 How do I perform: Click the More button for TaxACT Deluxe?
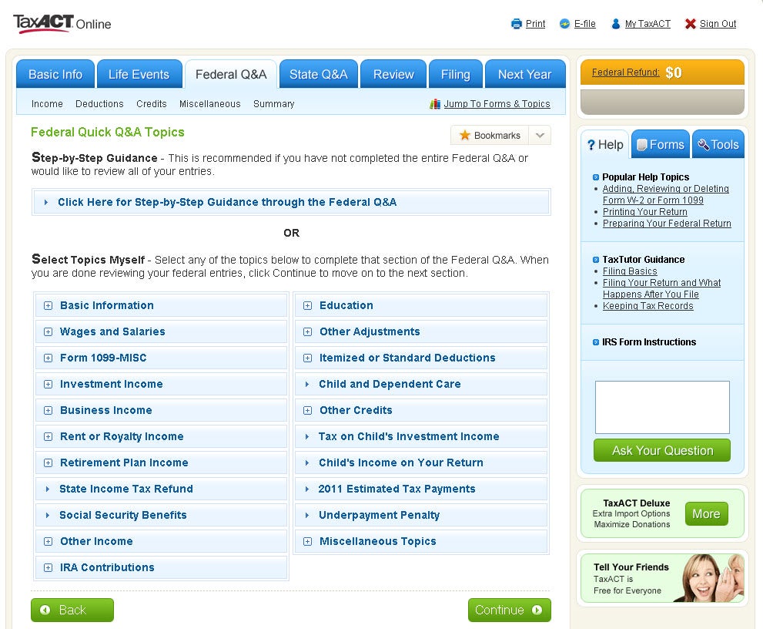[706, 513]
